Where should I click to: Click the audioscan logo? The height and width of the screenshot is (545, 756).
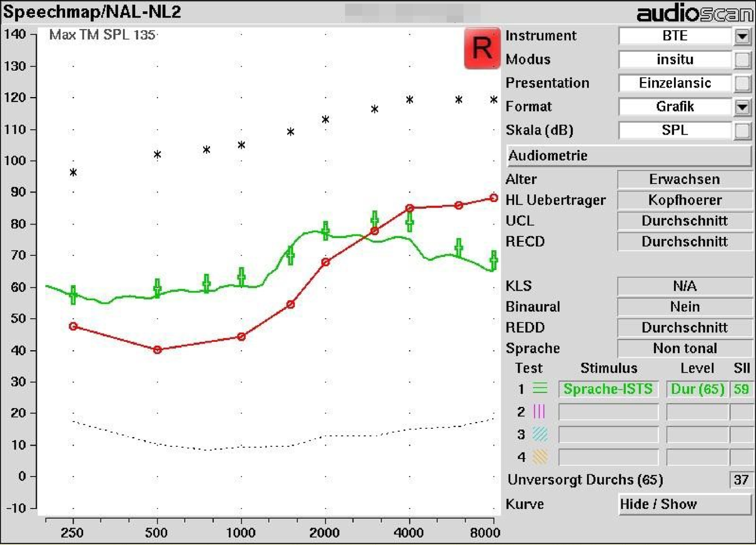[x=694, y=13]
